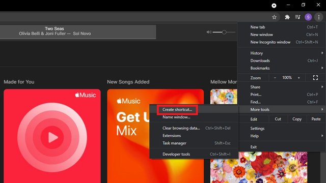Expand the History submenu

pyautogui.click(x=281, y=53)
